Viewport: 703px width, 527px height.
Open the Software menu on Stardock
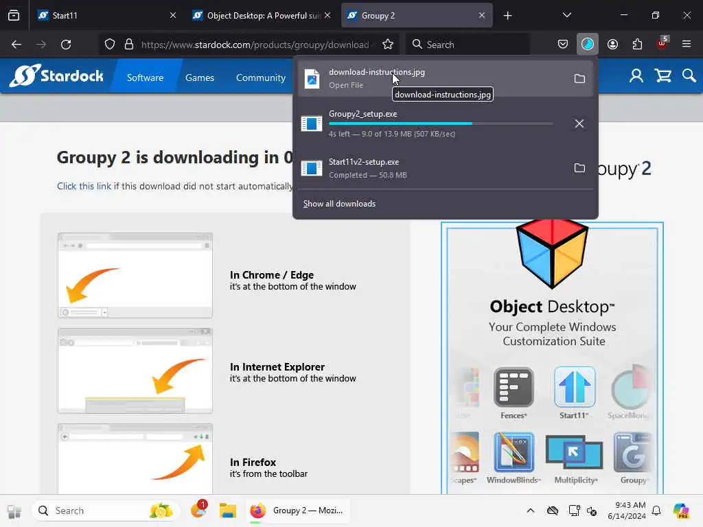145,78
